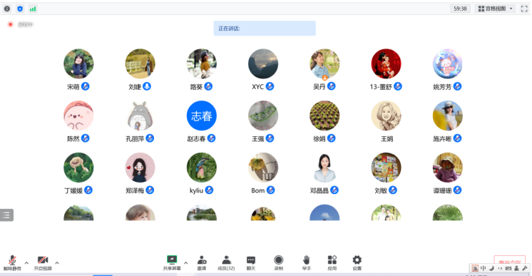Image resolution: width=532 pixels, height=276 pixels.
Task: Click the 59:38 meeting timer
Action: [460, 9]
